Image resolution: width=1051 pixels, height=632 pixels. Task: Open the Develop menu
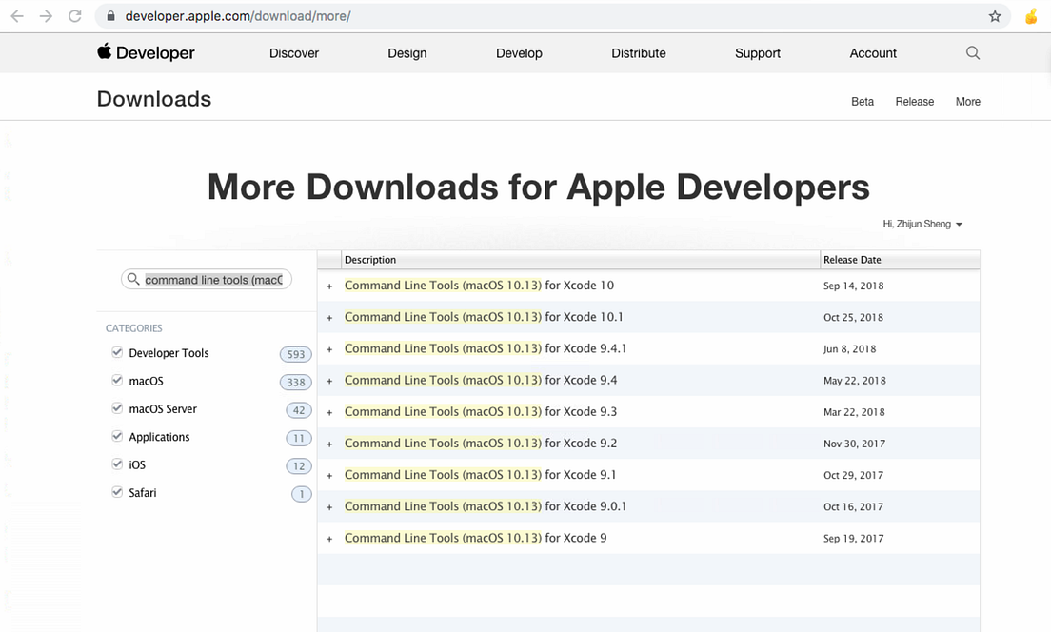point(519,53)
